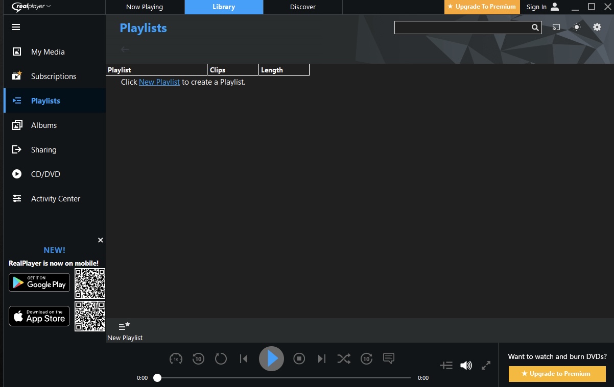
Task: Open the Playlists sidebar icon
Action: [17, 100]
